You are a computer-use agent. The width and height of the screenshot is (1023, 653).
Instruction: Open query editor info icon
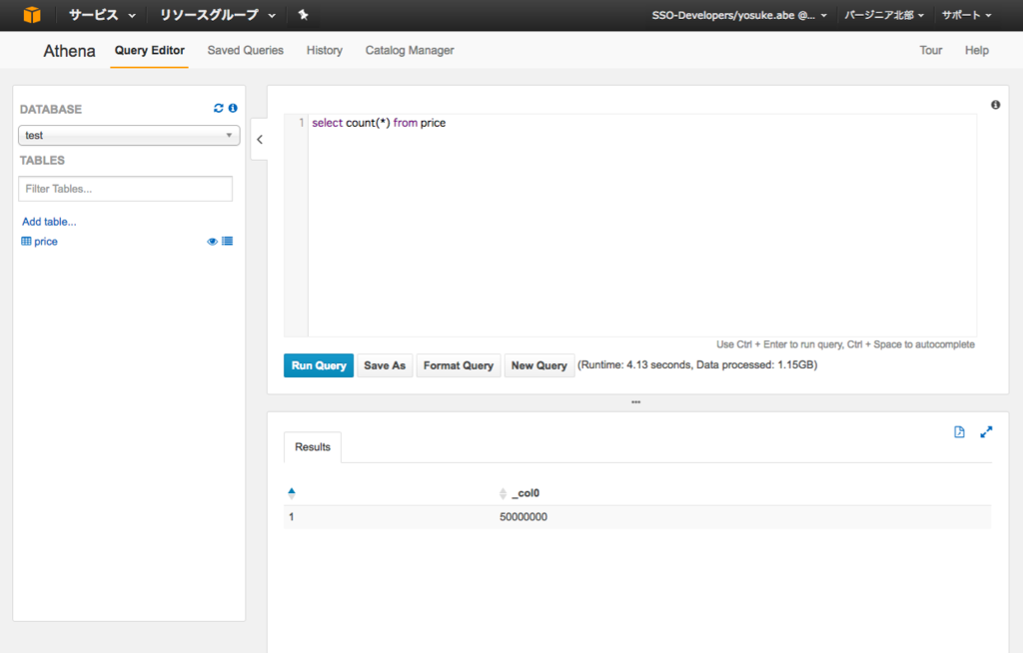point(996,105)
